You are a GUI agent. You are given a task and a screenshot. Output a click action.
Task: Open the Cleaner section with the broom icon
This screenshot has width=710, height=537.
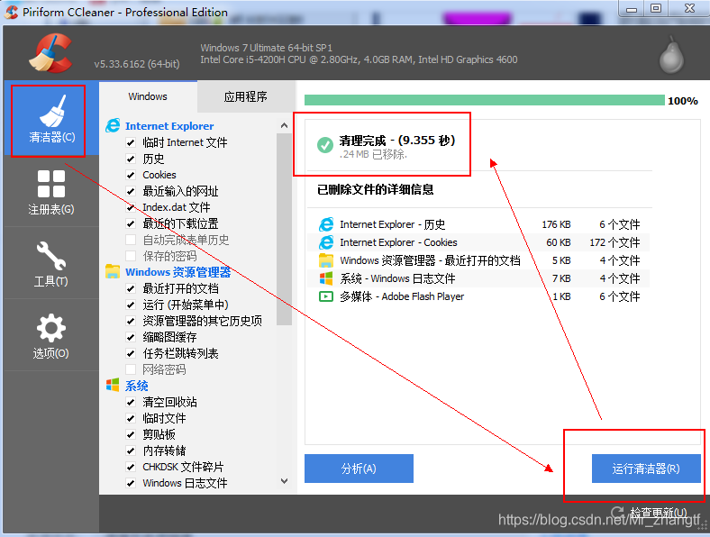(x=51, y=119)
